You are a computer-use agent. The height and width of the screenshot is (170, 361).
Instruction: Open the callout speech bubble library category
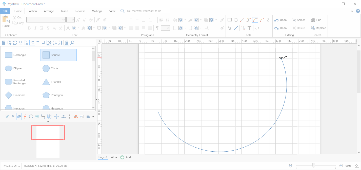(x=37, y=117)
